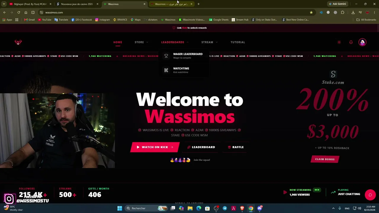Open the YouTube bookmark

click(x=44, y=20)
